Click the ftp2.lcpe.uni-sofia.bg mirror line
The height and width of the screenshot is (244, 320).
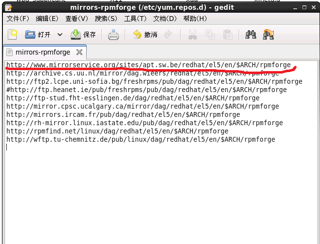(x=154, y=81)
